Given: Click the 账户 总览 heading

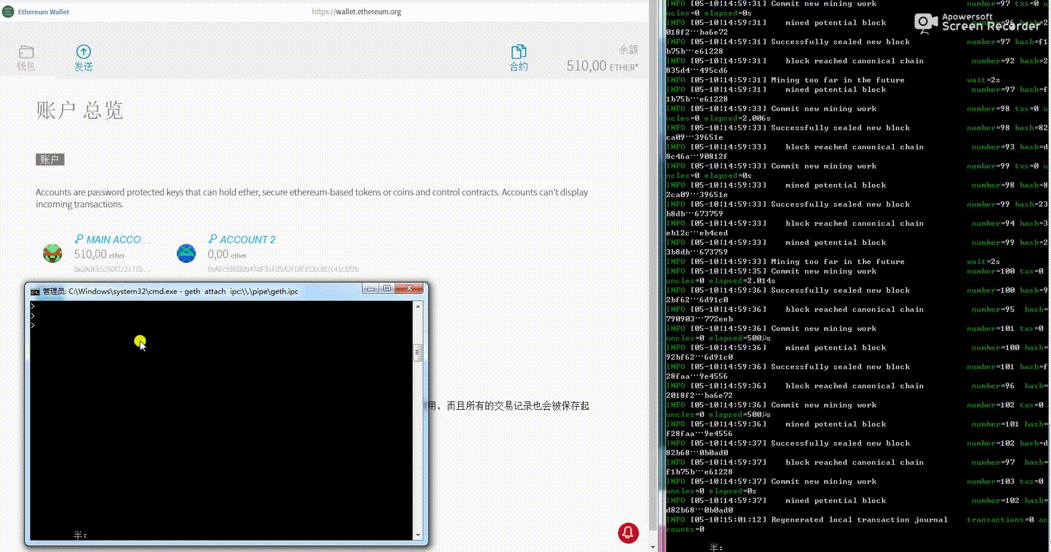Looking at the screenshot, I should (79, 111).
